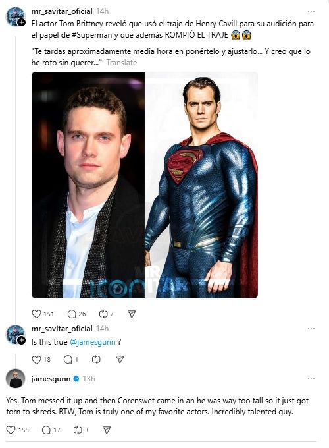
Task: Like the first post with 151 likes
Action: tap(36, 314)
